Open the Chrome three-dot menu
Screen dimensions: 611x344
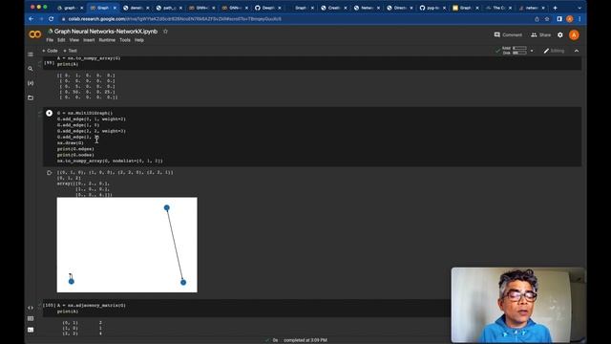coord(579,19)
